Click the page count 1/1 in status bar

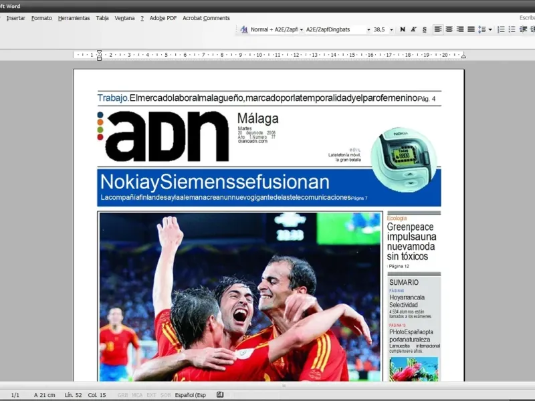[15, 395]
